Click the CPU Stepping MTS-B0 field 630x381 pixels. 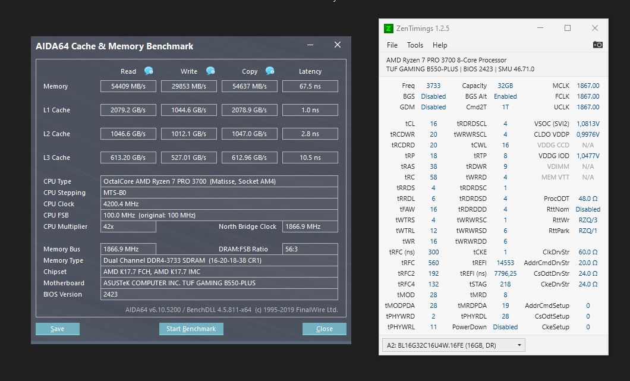point(219,193)
